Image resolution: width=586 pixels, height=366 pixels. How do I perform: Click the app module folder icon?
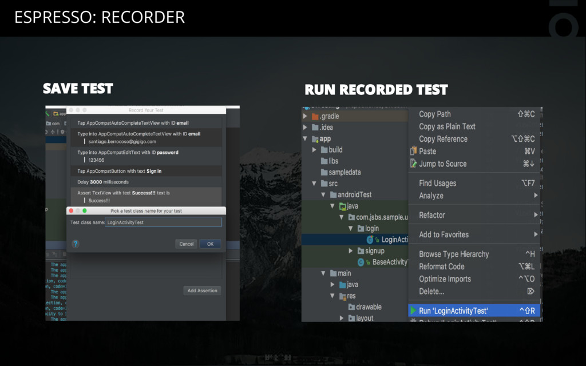[x=315, y=139]
